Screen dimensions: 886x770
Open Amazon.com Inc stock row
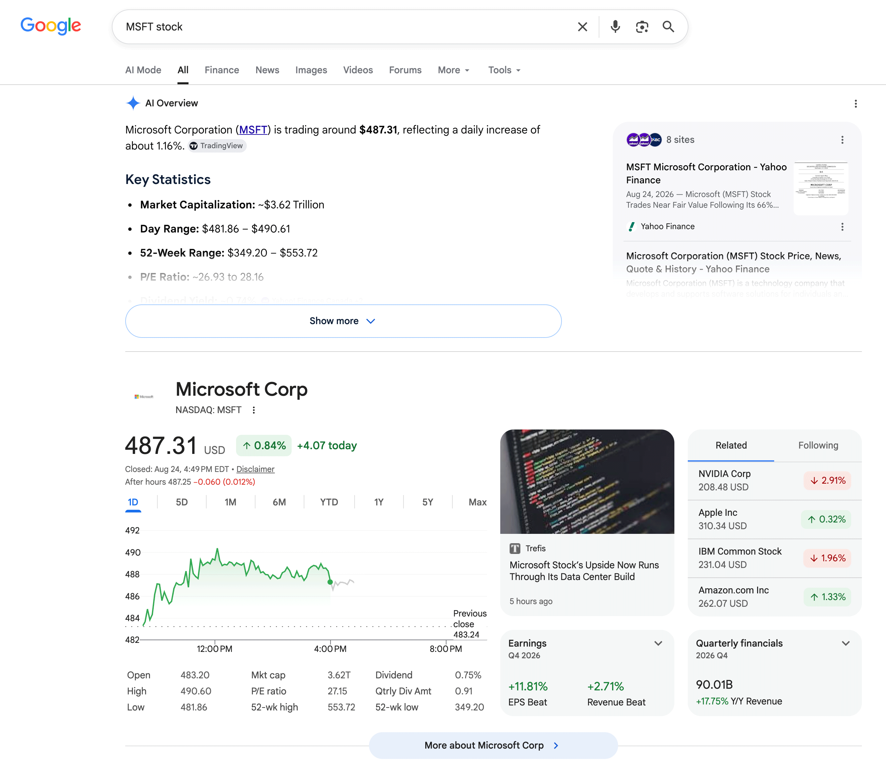tap(774, 597)
